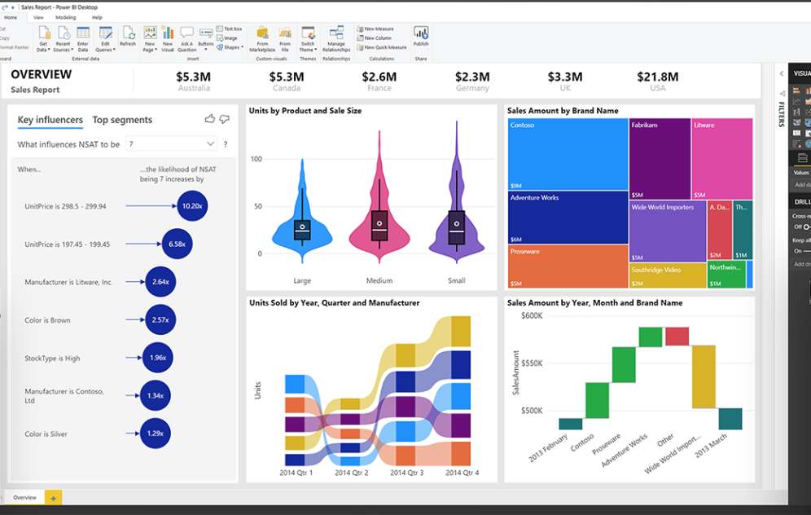Click 'Manufacturer is Contoso, Ltd' row

click(99, 395)
